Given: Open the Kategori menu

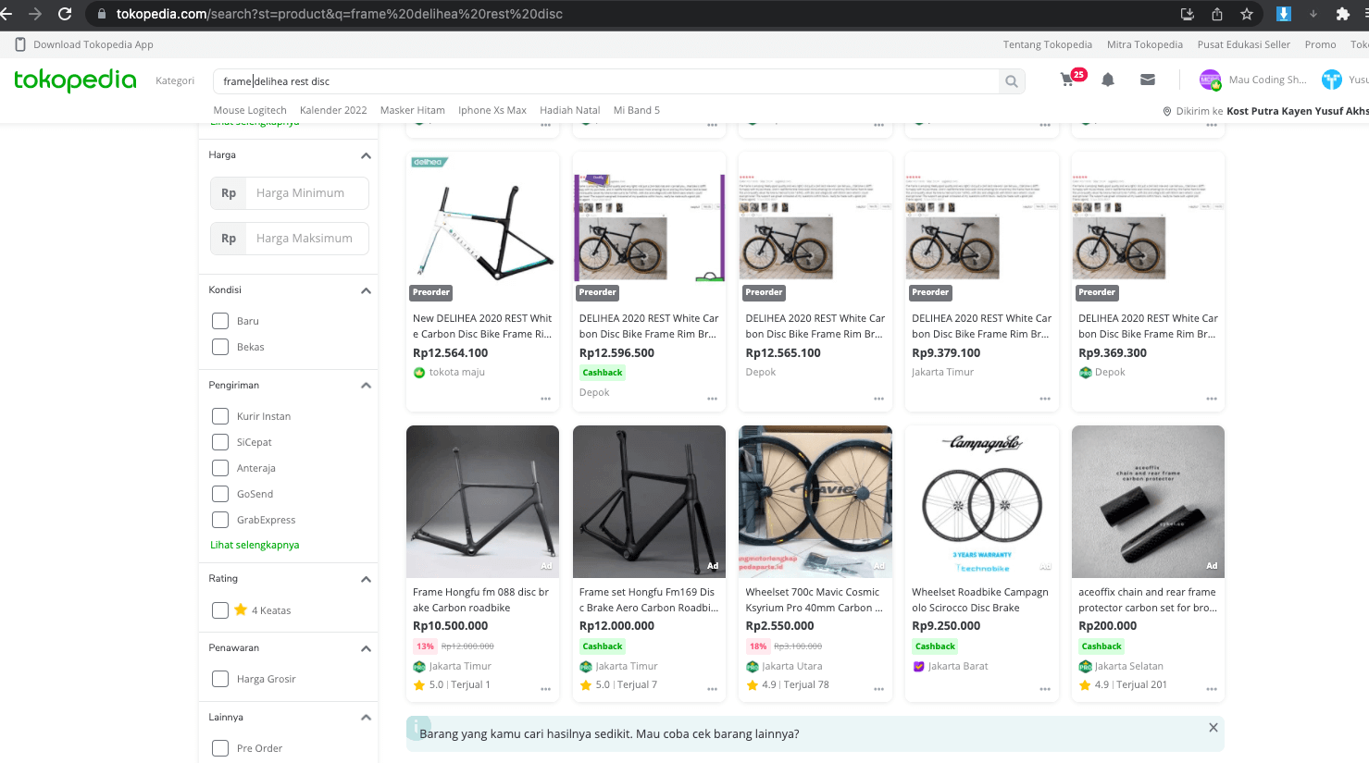Looking at the screenshot, I should [x=175, y=80].
